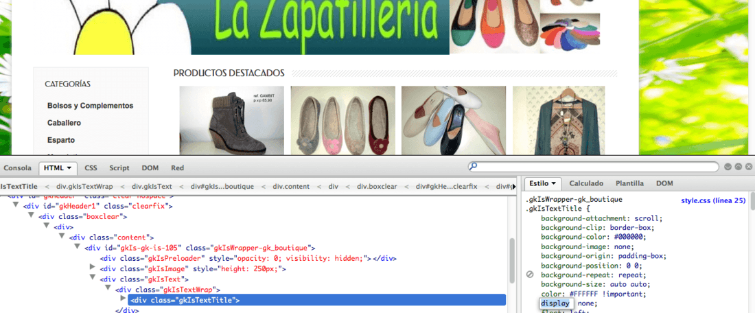Screen dimensions: 755x313
Task: Select the gkIsPreloader div row
Action: [x=248, y=259]
